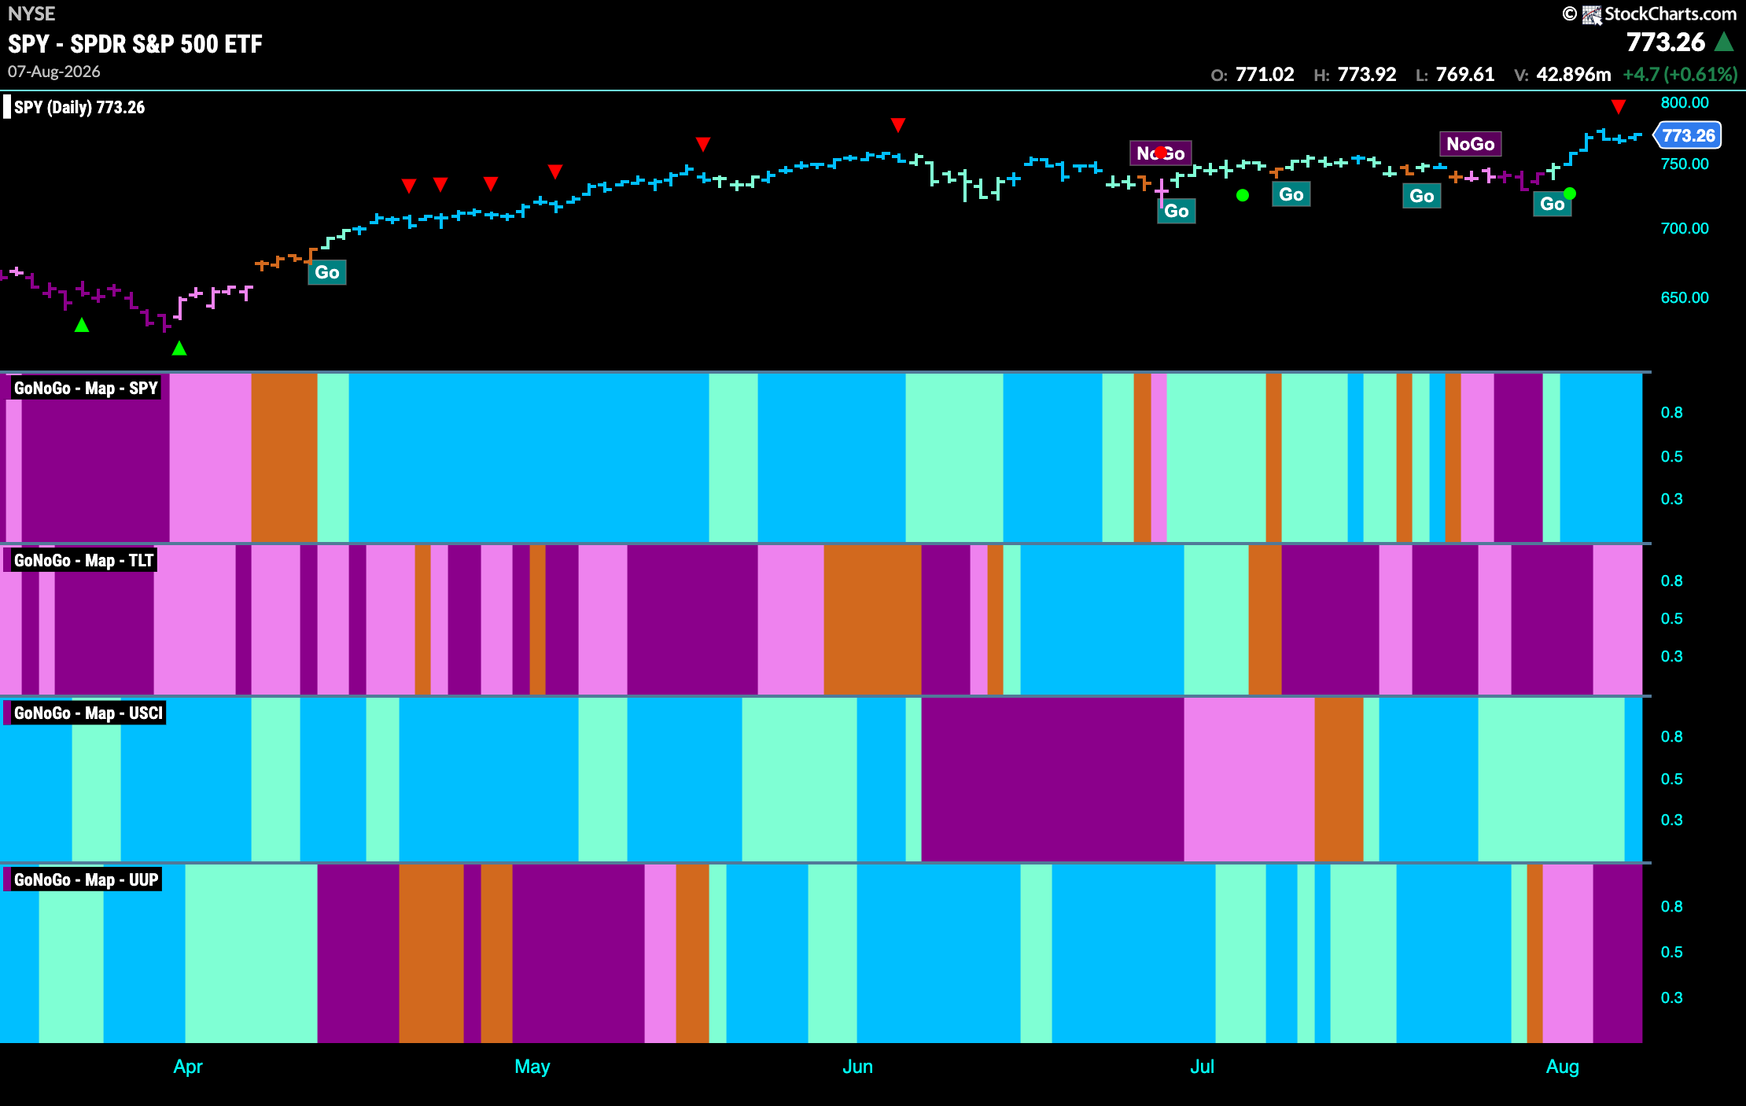Click the 07-Aug-2026 date text
1746x1106 pixels.
54,72
